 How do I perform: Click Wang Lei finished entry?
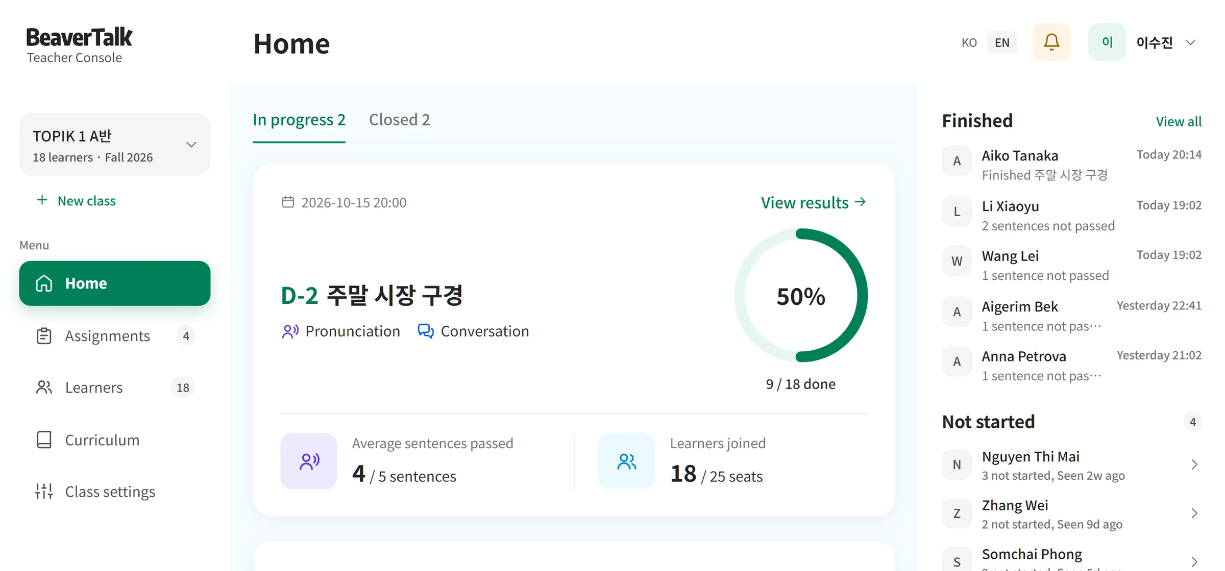click(1071, 265)
